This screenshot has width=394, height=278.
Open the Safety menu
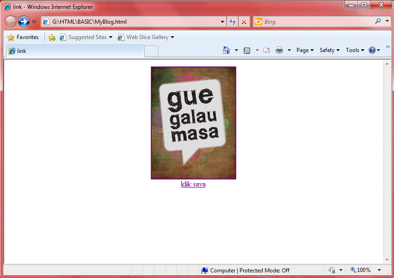(x=329, y=50)
